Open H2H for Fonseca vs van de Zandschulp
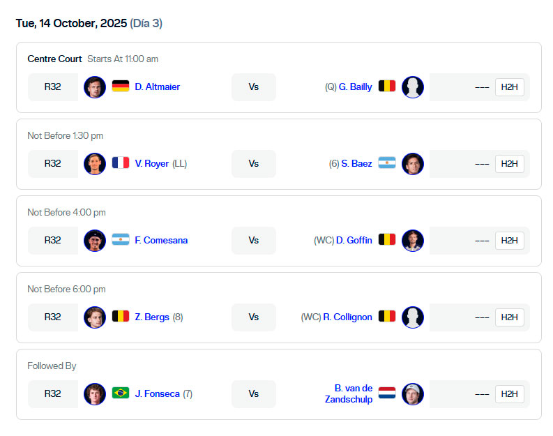The width and height of the screenshot is (553, 436). coord(509,394)
